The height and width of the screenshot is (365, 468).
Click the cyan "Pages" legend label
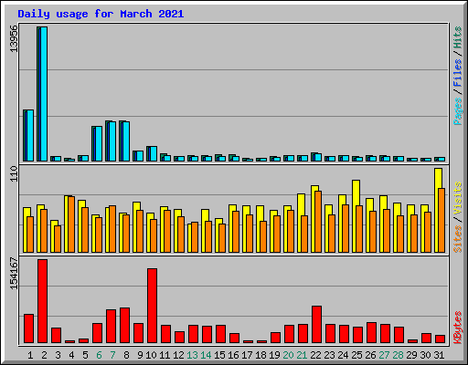(x=458, y=111)
